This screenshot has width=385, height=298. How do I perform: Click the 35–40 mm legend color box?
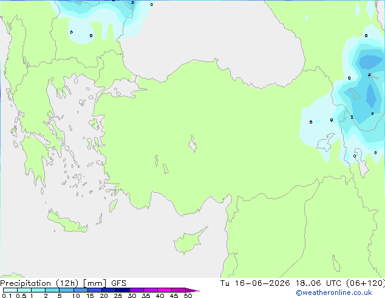[x=150, y=290]
